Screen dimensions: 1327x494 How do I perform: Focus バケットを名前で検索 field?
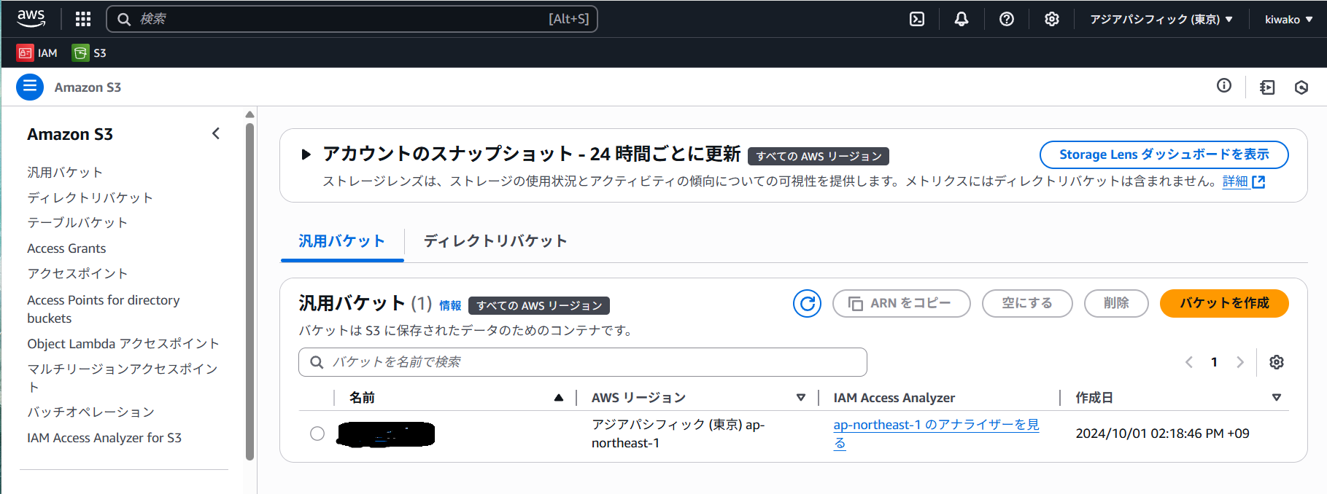pyautogui.click(x=582, y=362)
